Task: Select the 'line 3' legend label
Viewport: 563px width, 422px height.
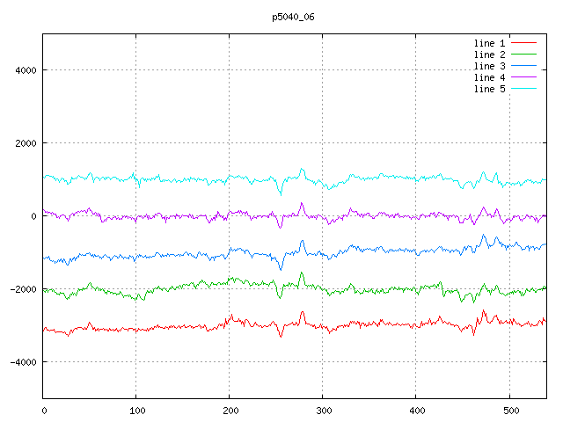Action: 489,66
